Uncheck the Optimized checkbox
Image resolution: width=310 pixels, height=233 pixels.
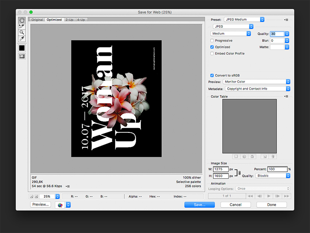[x=212, y=47]
